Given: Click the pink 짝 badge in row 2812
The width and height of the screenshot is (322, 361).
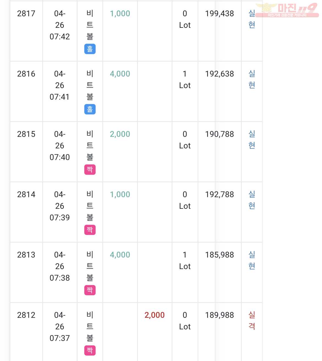Looking at the screenshot, I should (90, 350).
